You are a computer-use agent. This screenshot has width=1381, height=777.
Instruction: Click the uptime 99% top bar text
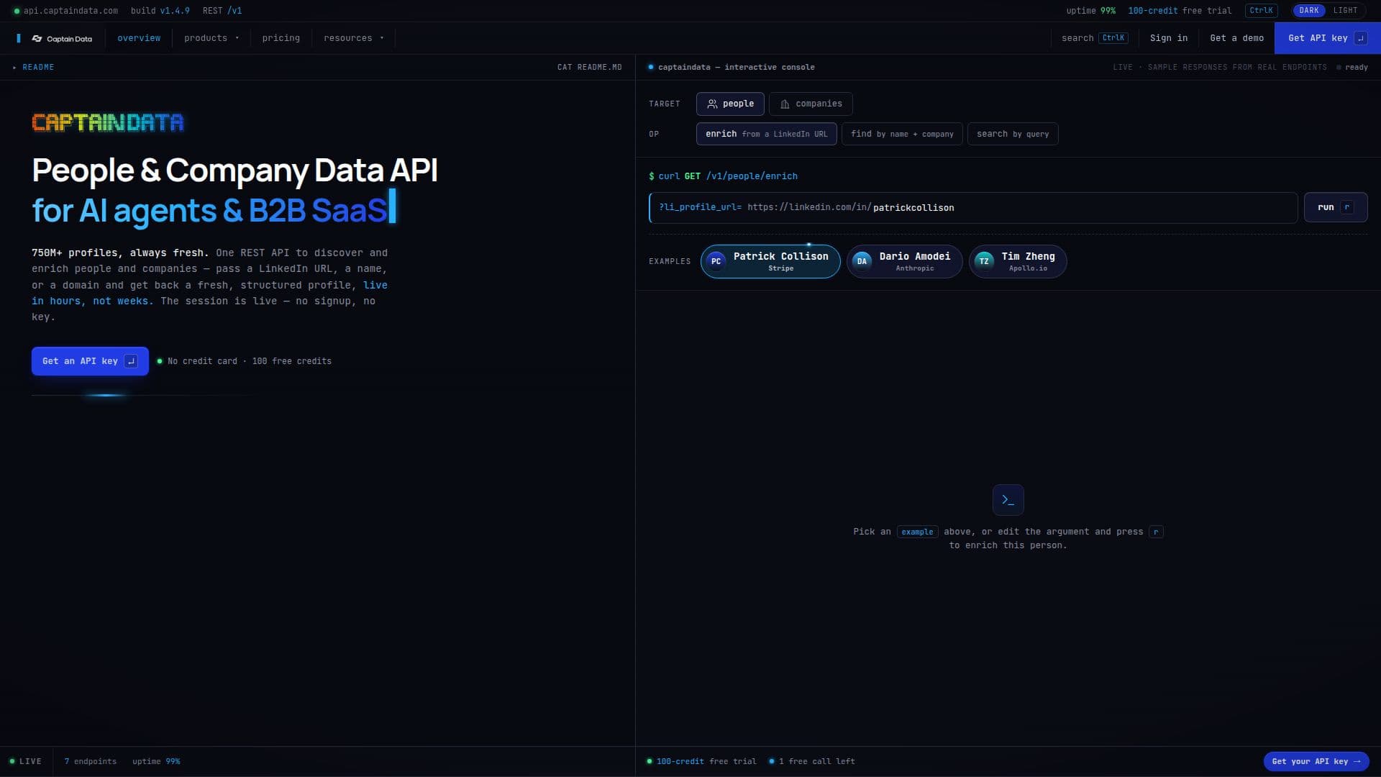1090,11
